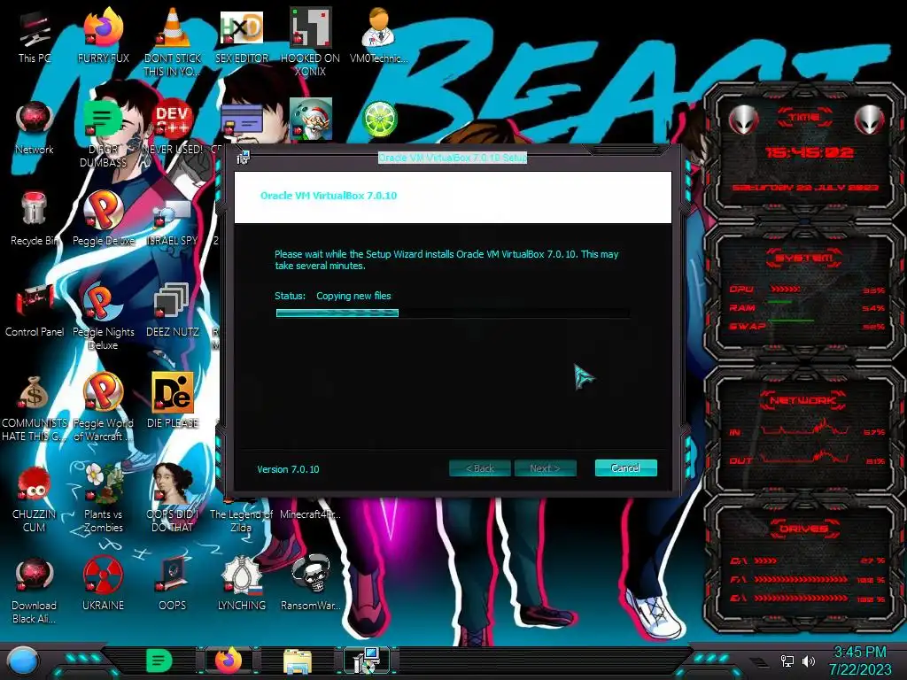Switch to Firefox in the taskbar
The height and width of the screenshot is (680, 907).
(229, 661)
